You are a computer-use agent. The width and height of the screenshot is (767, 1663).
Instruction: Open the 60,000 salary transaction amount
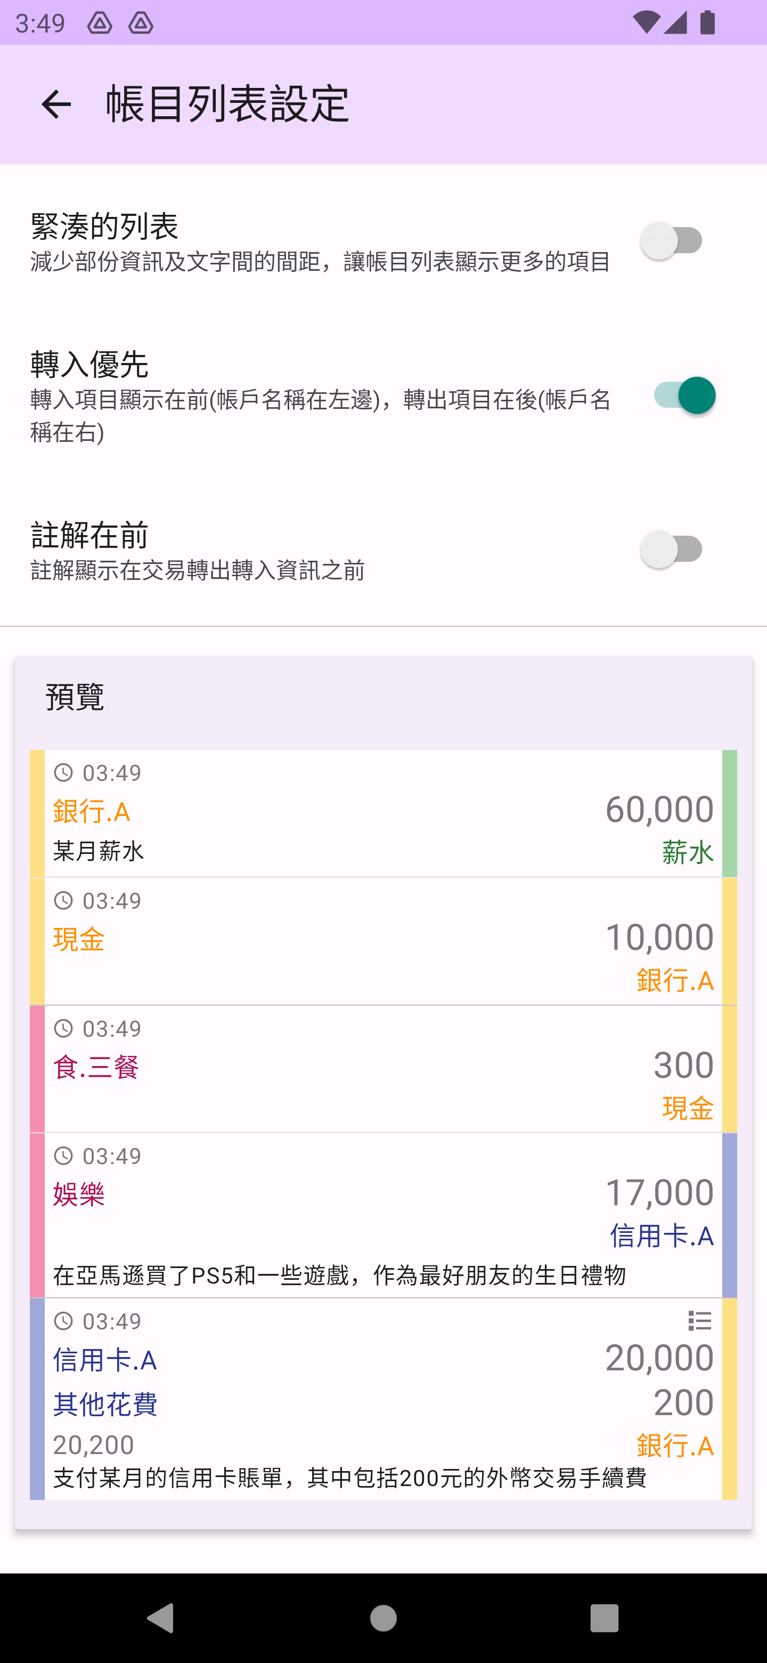pos(659,809)
